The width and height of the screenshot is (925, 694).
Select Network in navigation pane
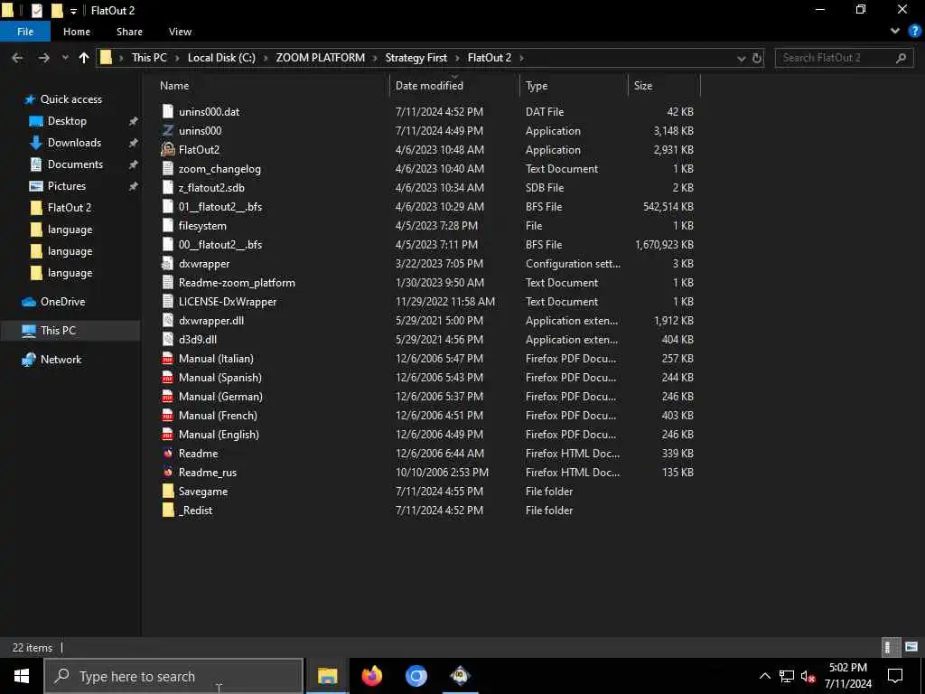click(x=61, y=360)
